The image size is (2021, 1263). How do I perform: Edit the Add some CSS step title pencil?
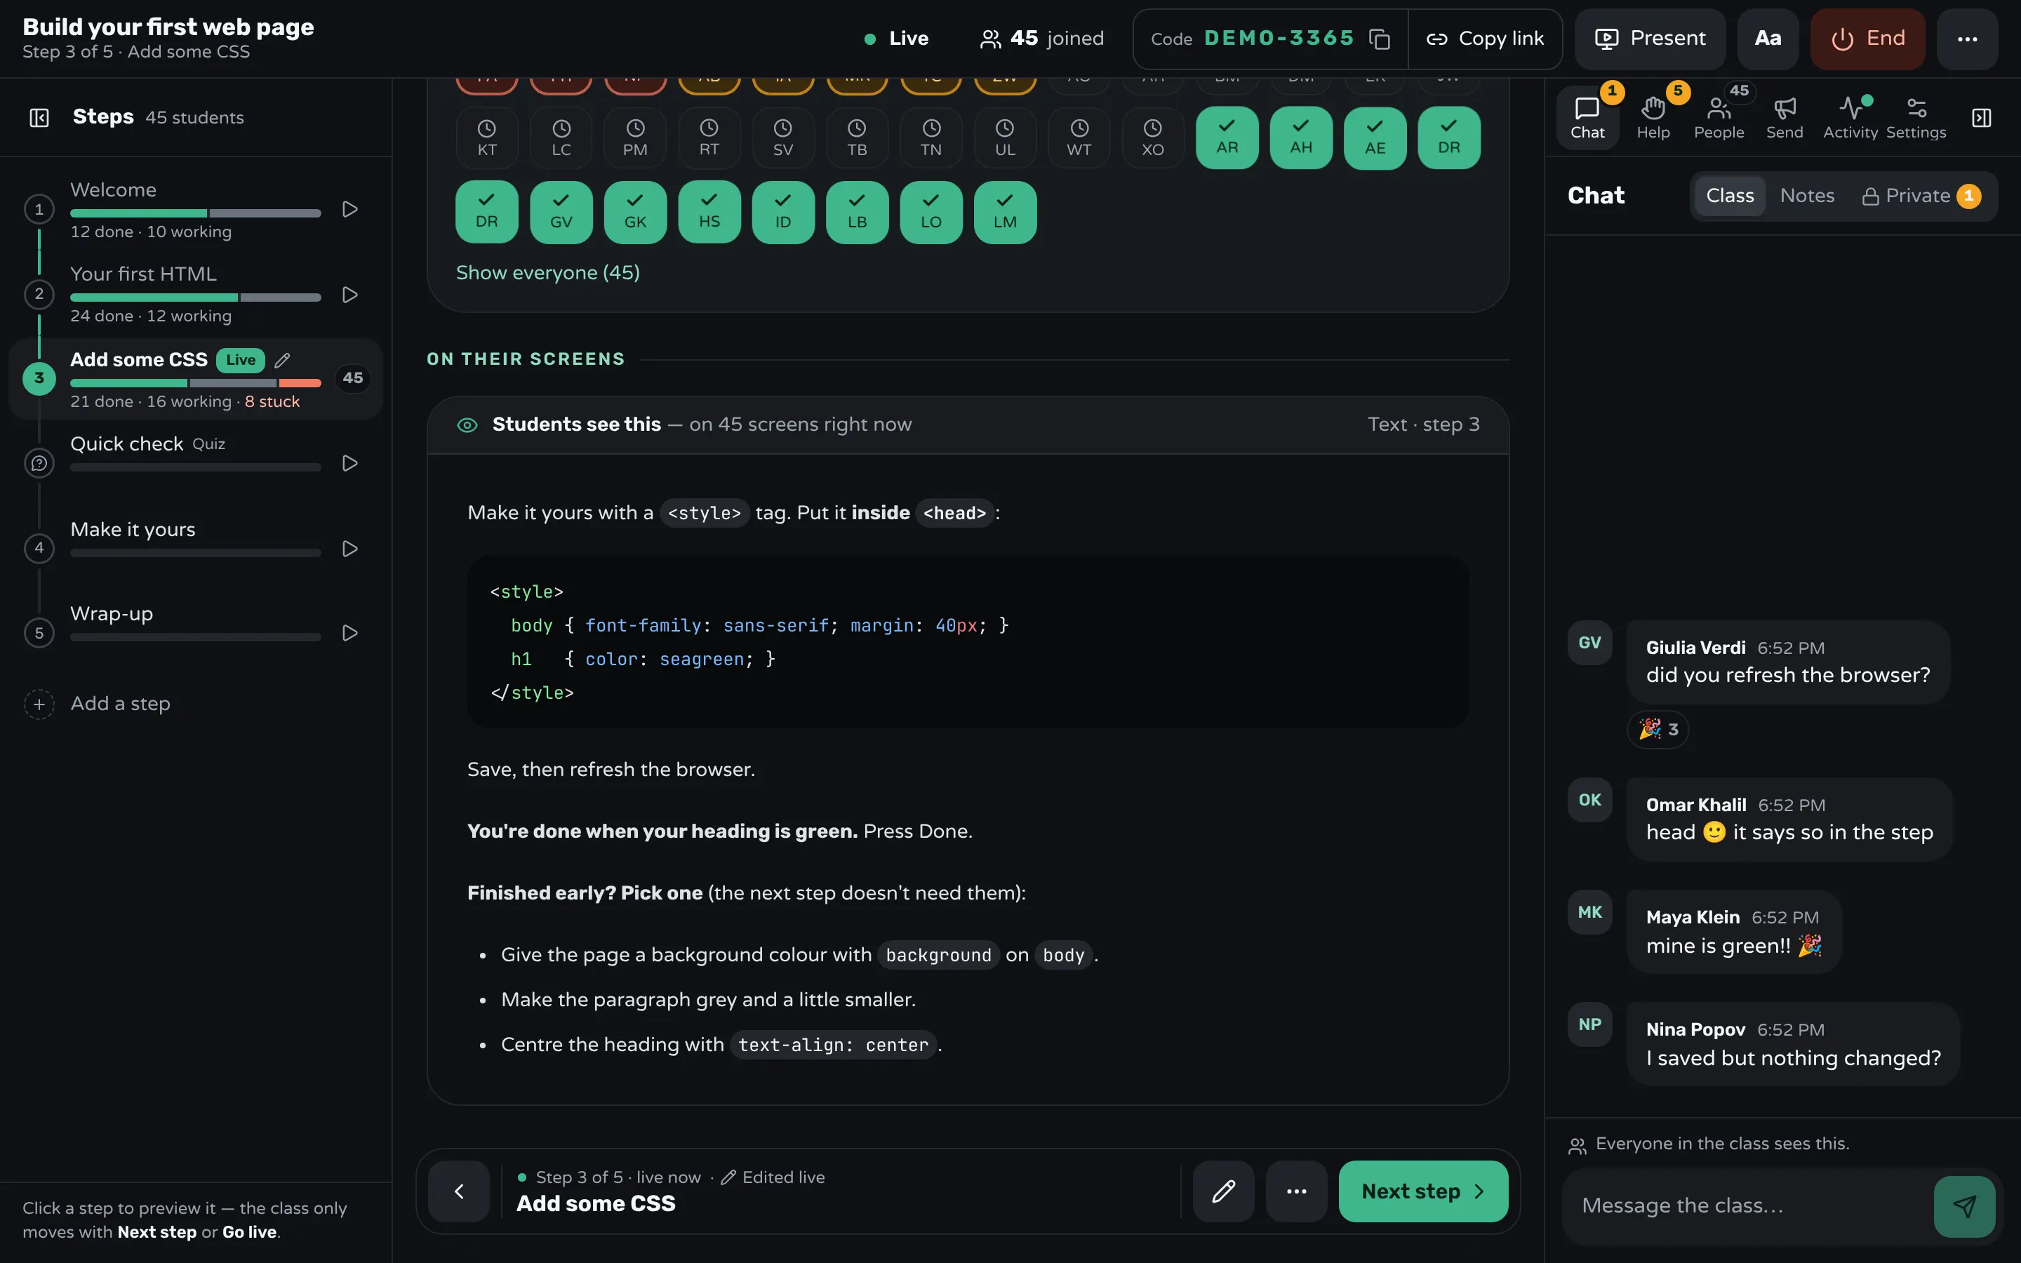[x=282, y=360]
